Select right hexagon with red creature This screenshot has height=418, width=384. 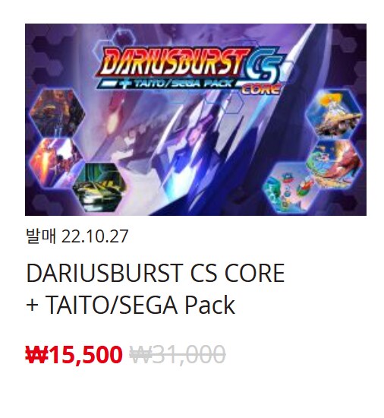[x=334, y=163]
